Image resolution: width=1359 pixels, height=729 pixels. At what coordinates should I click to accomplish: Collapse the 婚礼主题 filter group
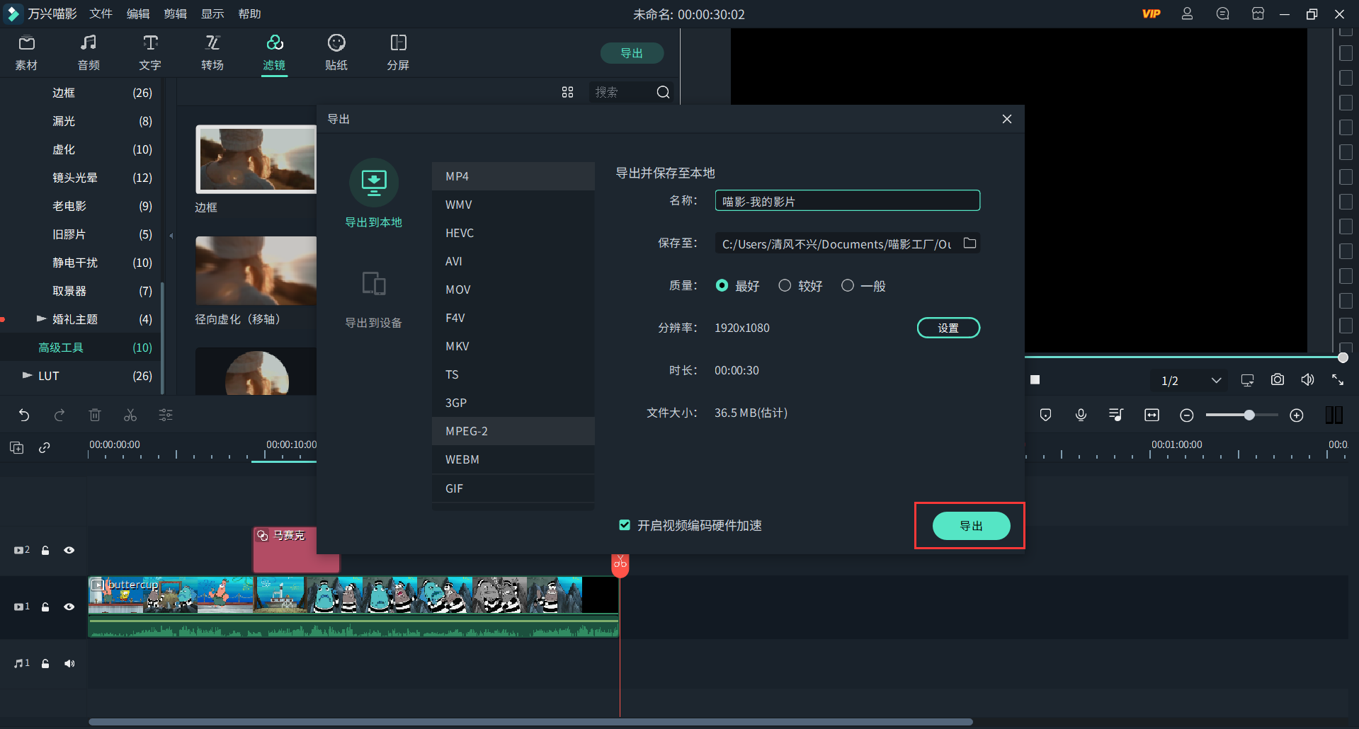pyautogui.click(x=41, y=318)
